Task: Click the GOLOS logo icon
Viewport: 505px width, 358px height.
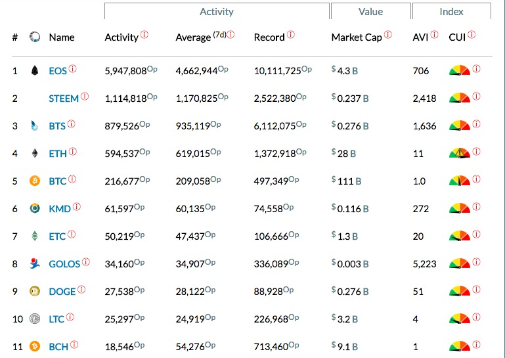Action: 34,263
